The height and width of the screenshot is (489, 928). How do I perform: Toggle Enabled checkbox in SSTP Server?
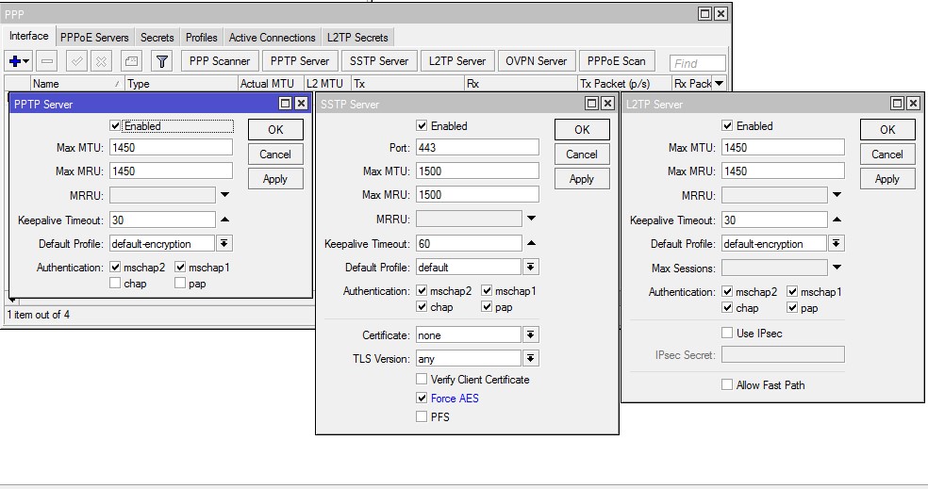422,126
